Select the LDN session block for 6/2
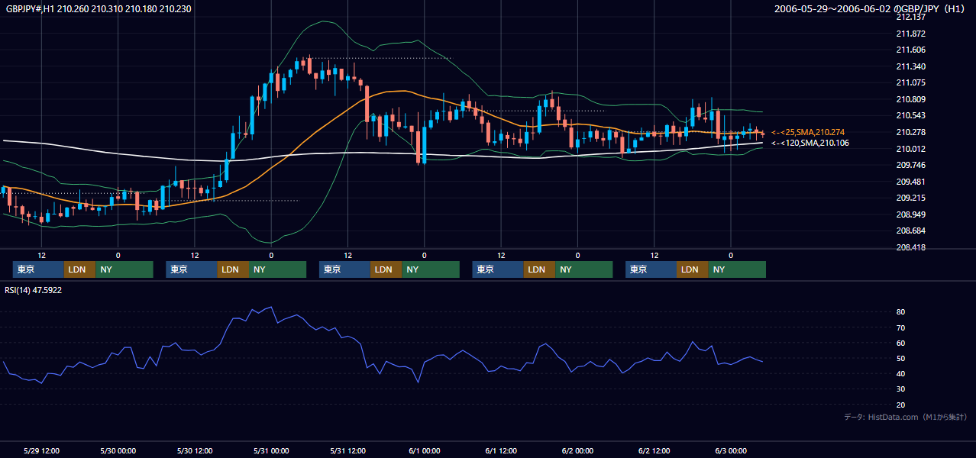 pyautogui.click(x=693, y=269)
